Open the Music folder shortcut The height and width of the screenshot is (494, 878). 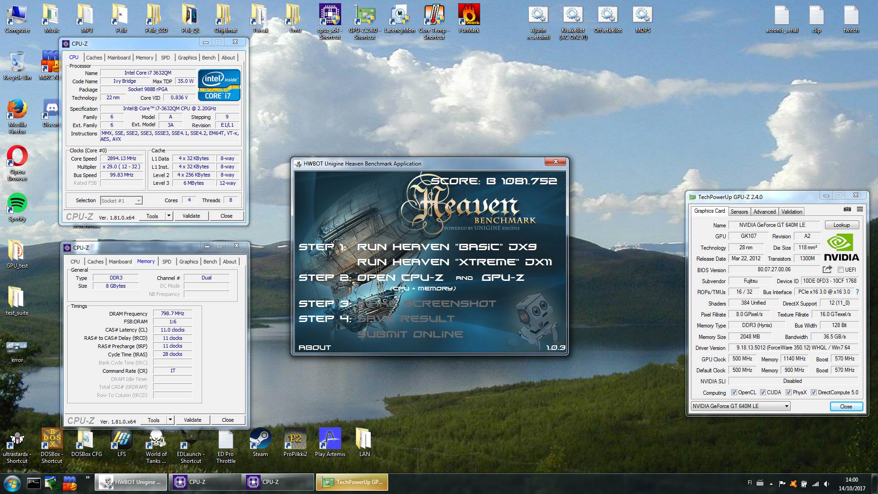click(x=52, y=18)
